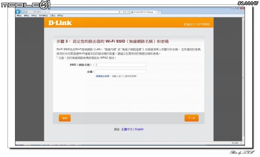Click the 步驟 3 Wi-Fi SSID heading
This screenshot has height=157, width=260.
(113, 41)
